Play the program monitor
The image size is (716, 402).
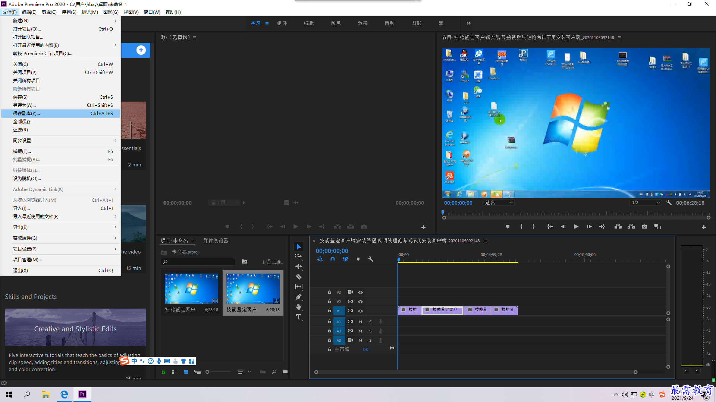point(576,227)
